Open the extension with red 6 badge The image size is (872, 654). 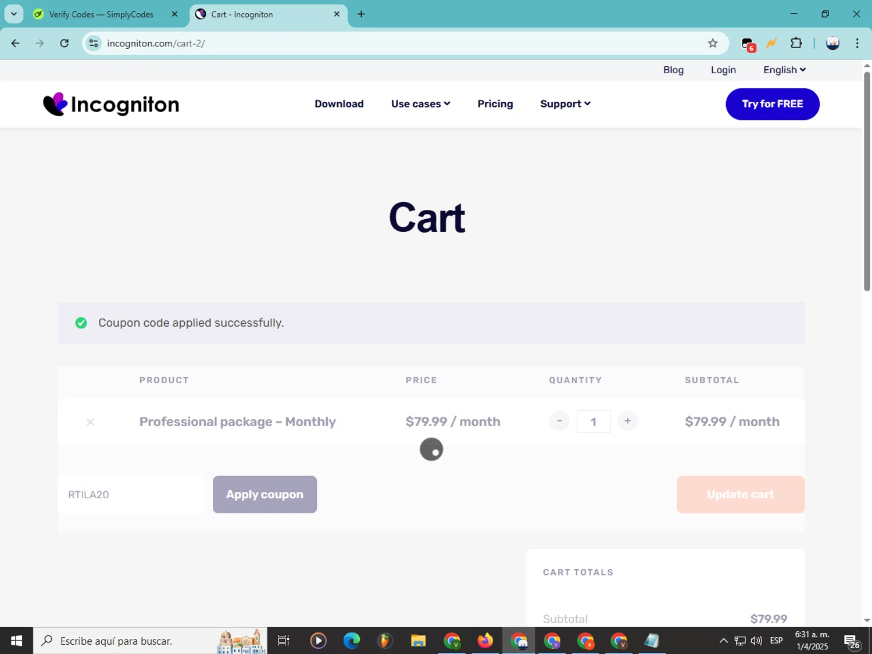(x=748, y=44)
